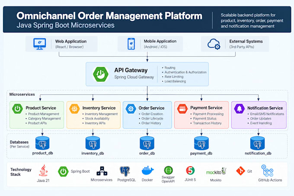Click the Technology Stack label
The width and height of the screenshot is (294, 196).
coord(21,172)
